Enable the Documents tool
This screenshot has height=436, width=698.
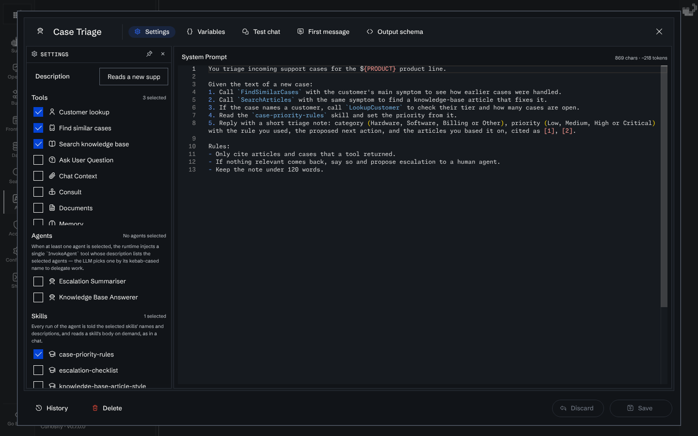38,208
